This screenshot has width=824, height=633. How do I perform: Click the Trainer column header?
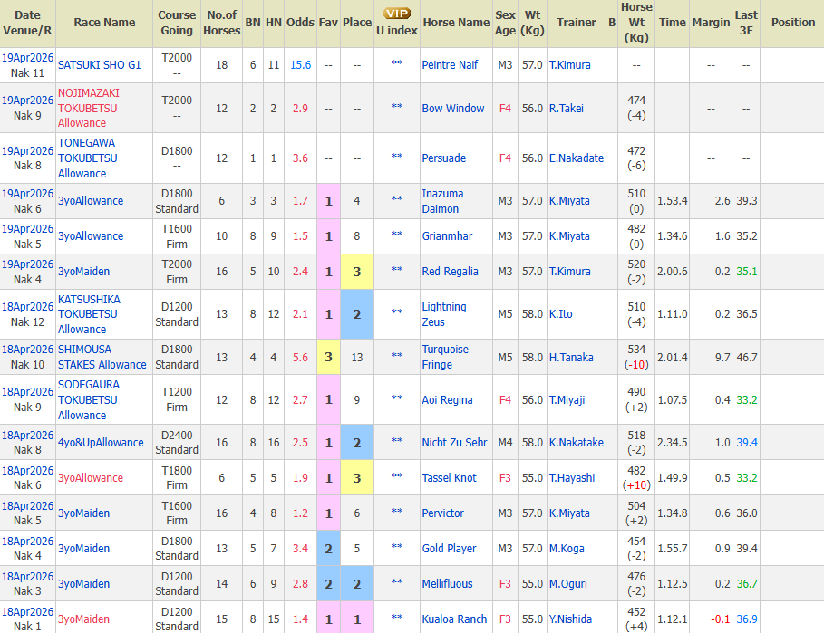tap(577, 23)
